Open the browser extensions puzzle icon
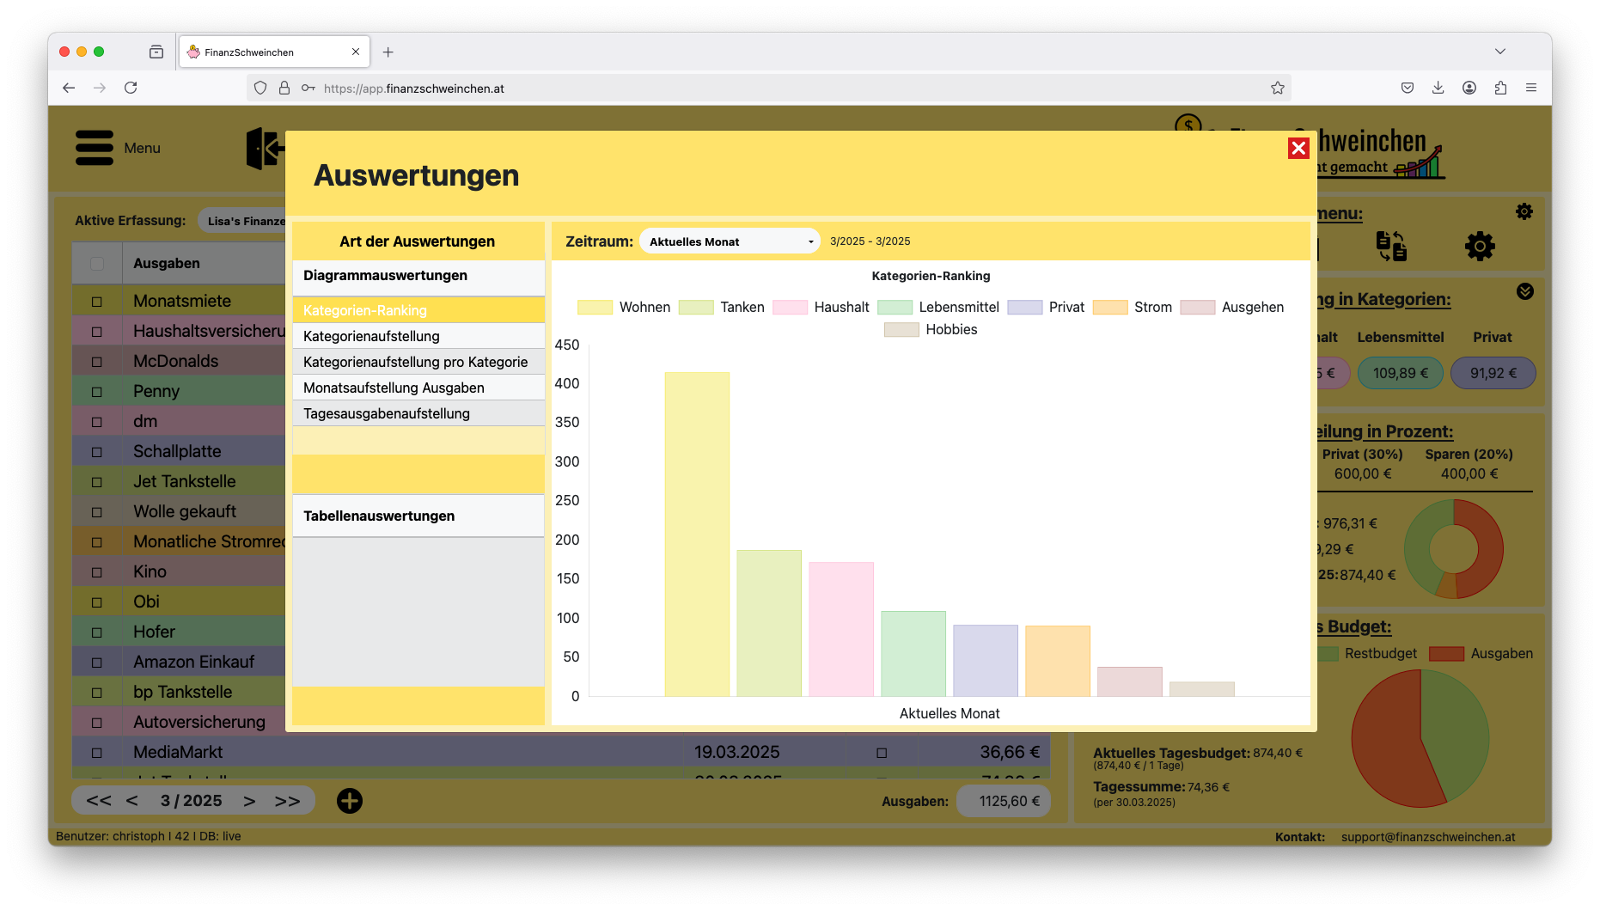The width and height of the screenshot is (1600, 910). (1500, 88)
